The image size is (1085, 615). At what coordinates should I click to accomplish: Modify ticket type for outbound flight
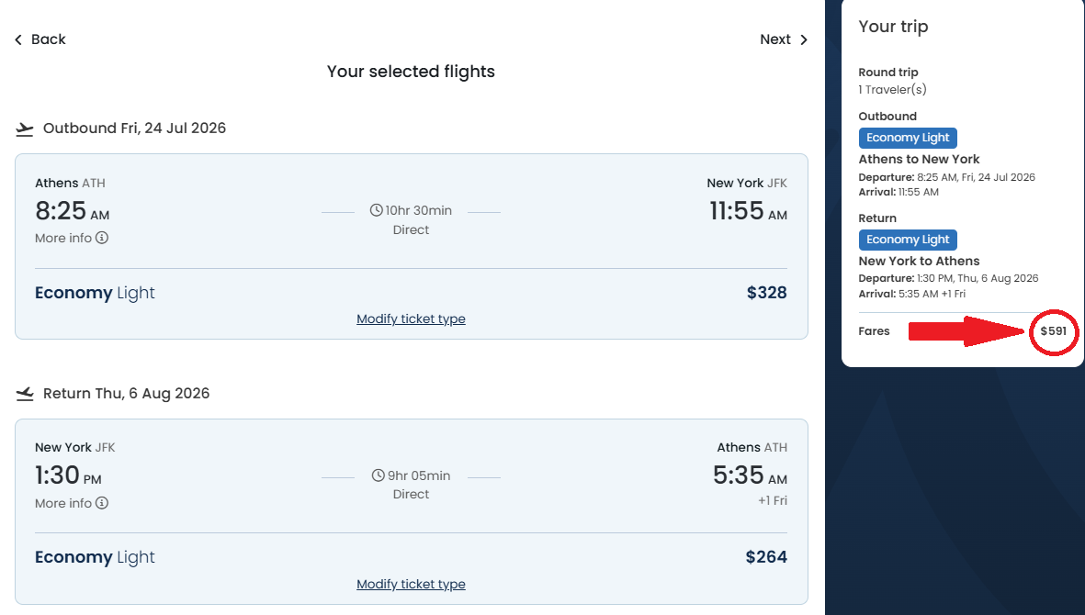pos(411,319)
